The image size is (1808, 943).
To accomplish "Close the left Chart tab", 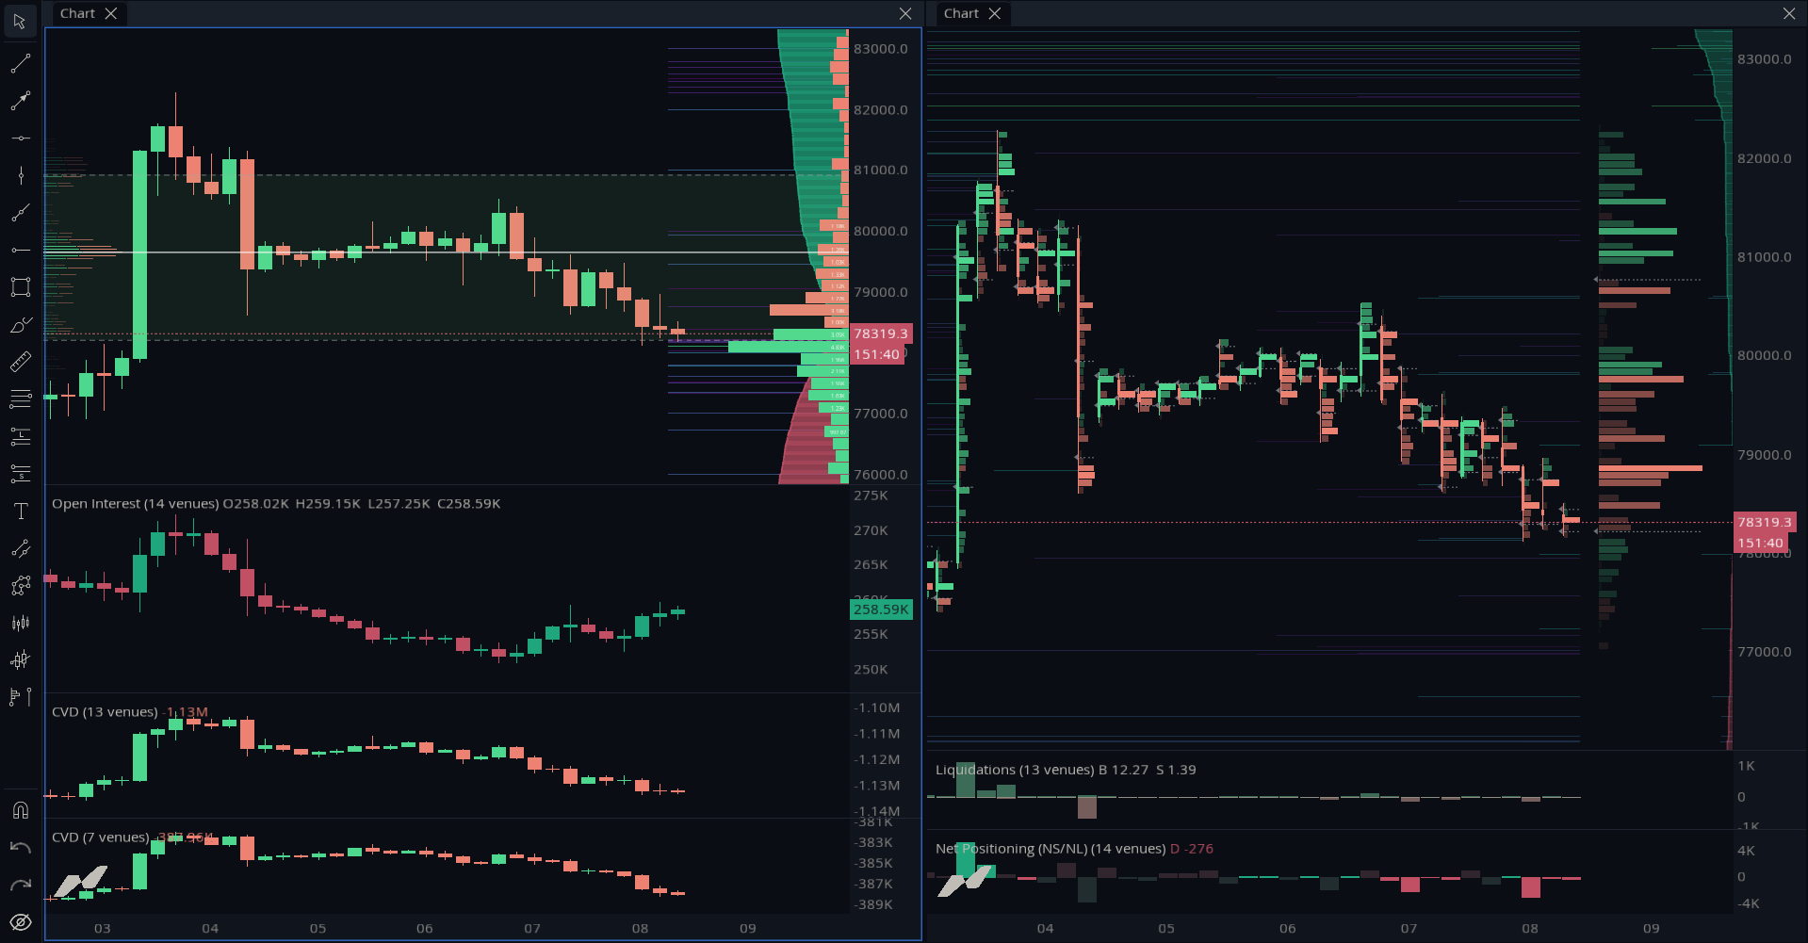I will point(111,13).
